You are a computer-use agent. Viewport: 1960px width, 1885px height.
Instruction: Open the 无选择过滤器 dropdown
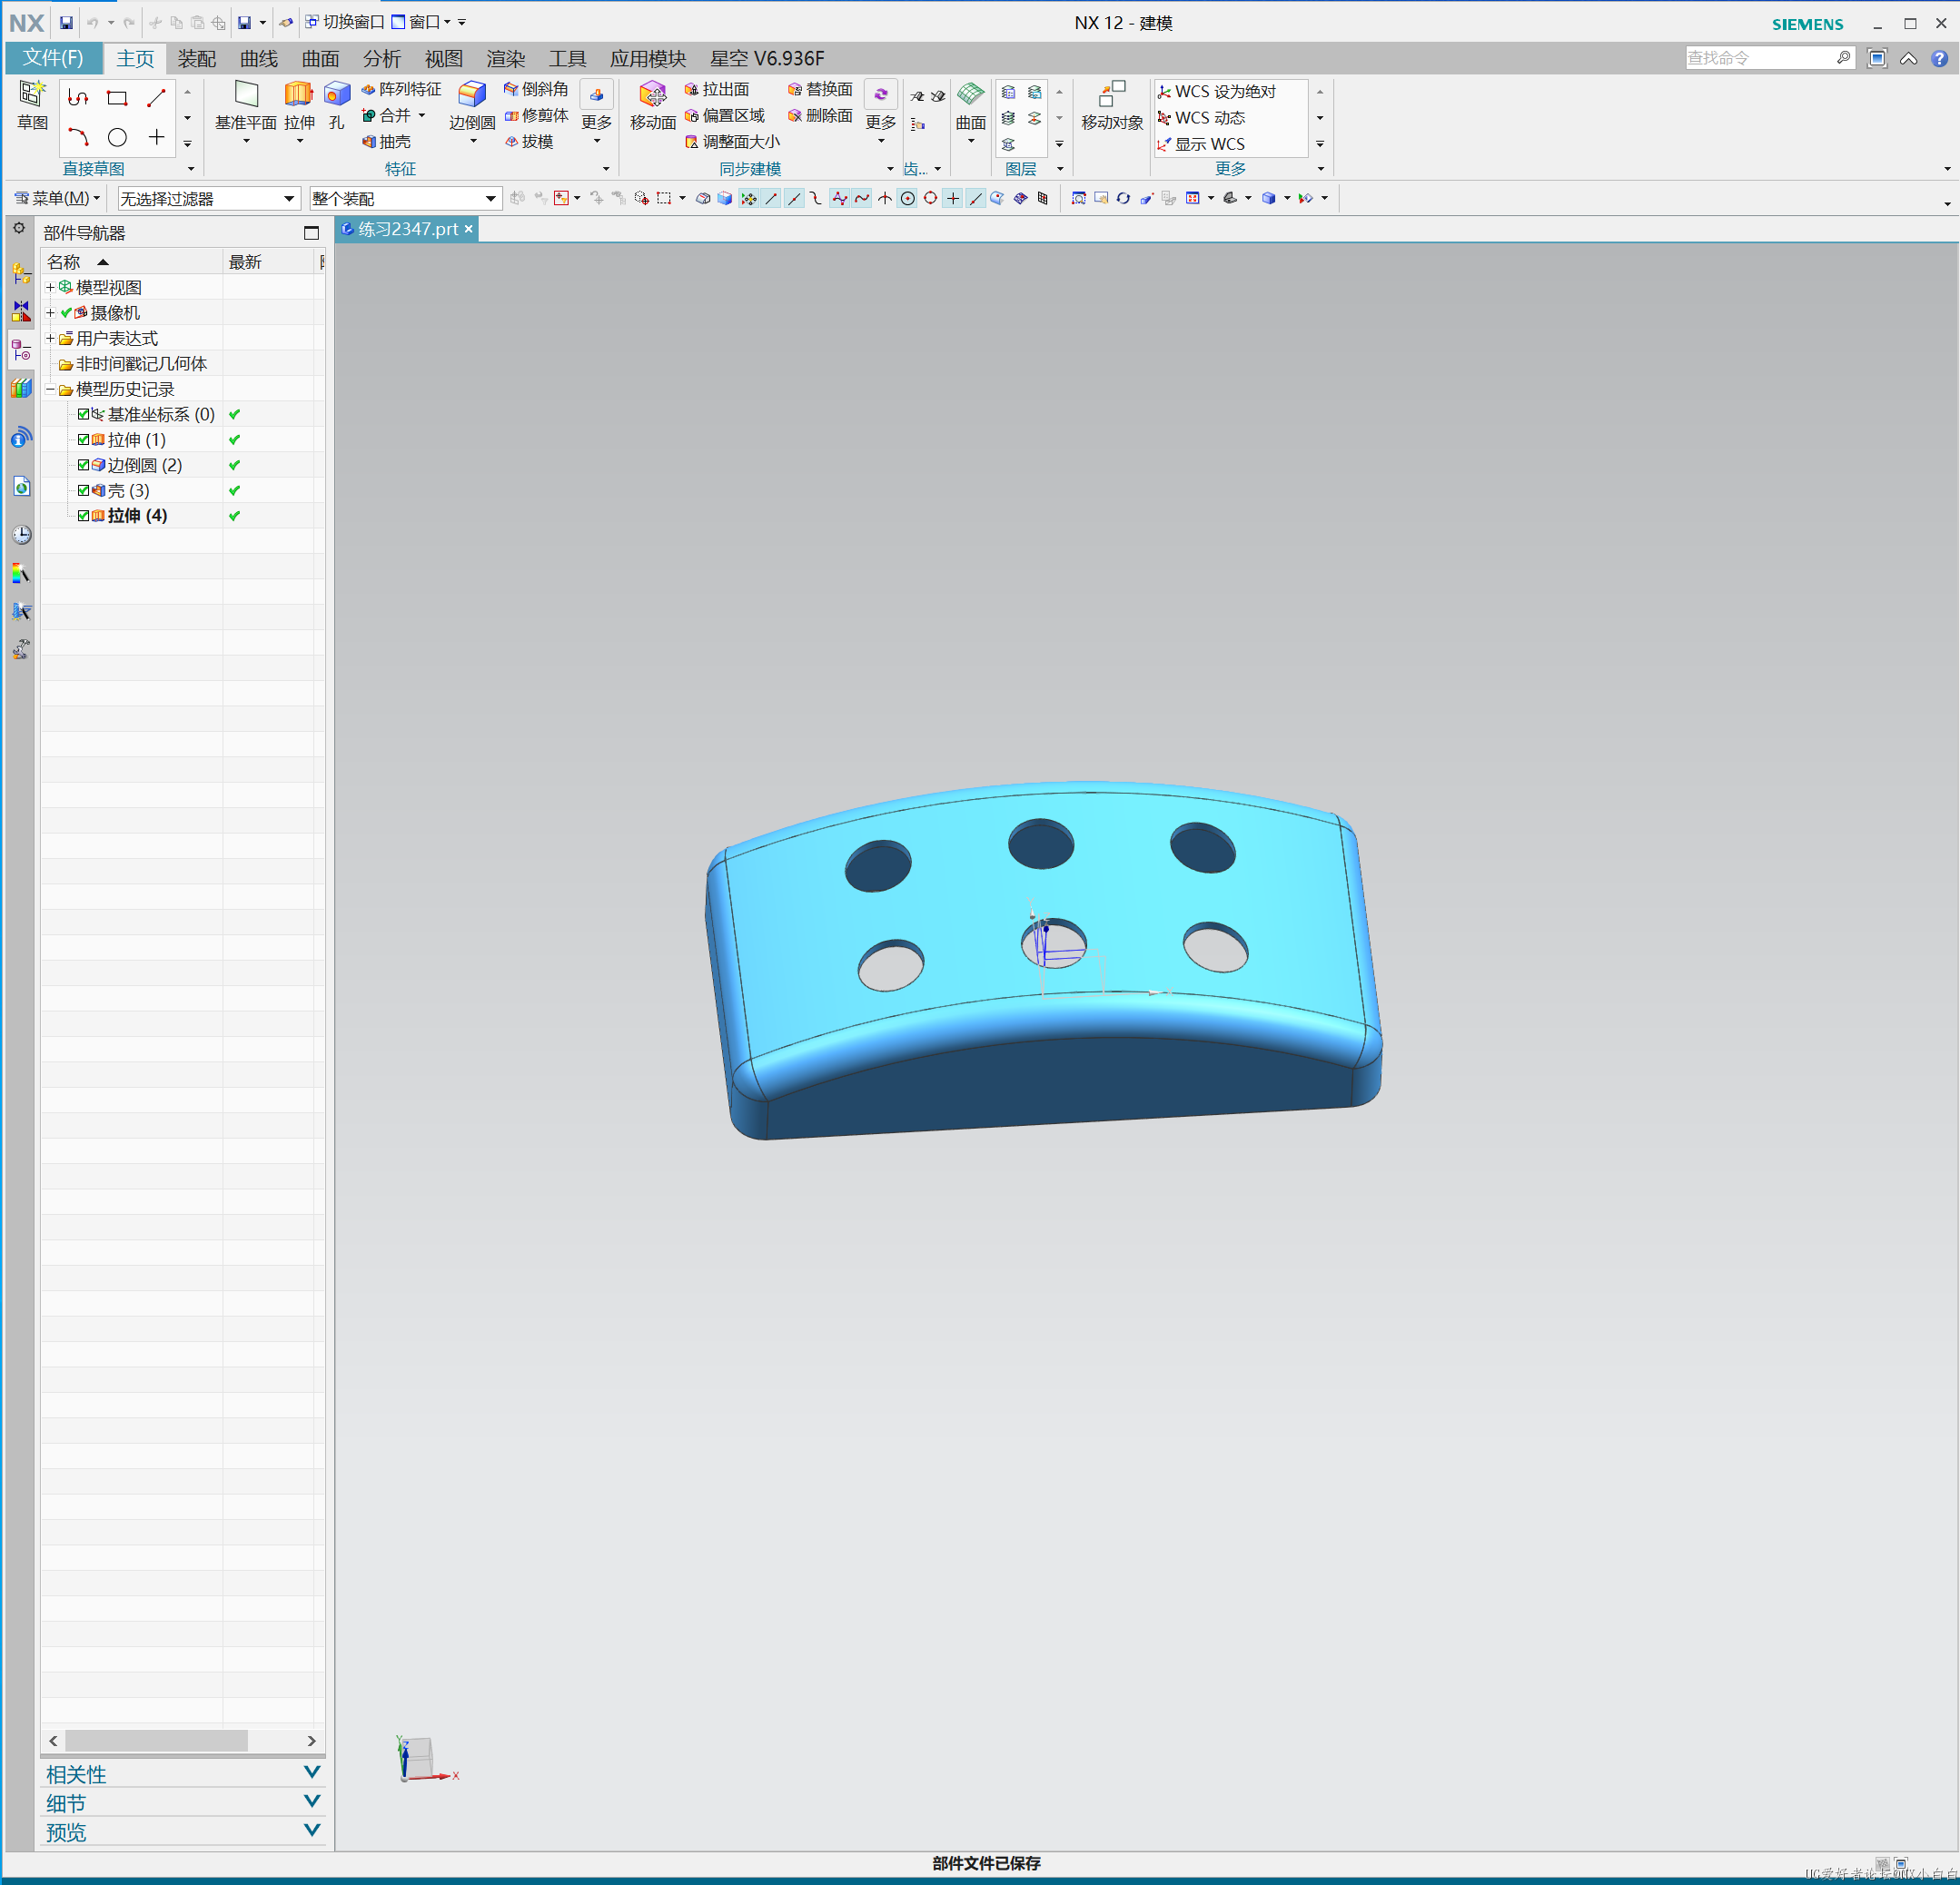(x=208, y=199)
